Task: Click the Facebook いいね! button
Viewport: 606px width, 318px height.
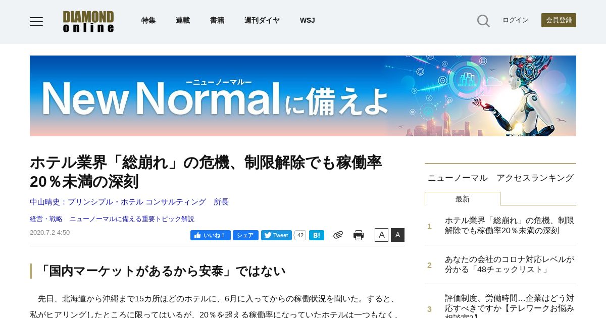Action: pos(210,235)
